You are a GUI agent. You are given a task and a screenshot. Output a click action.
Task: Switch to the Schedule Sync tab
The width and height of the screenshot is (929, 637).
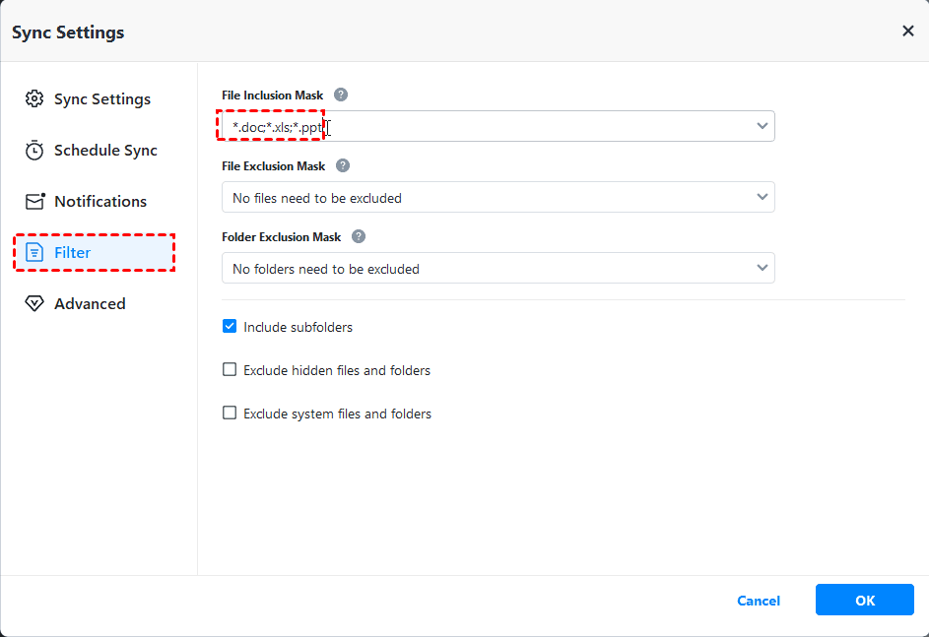point(105,151)
